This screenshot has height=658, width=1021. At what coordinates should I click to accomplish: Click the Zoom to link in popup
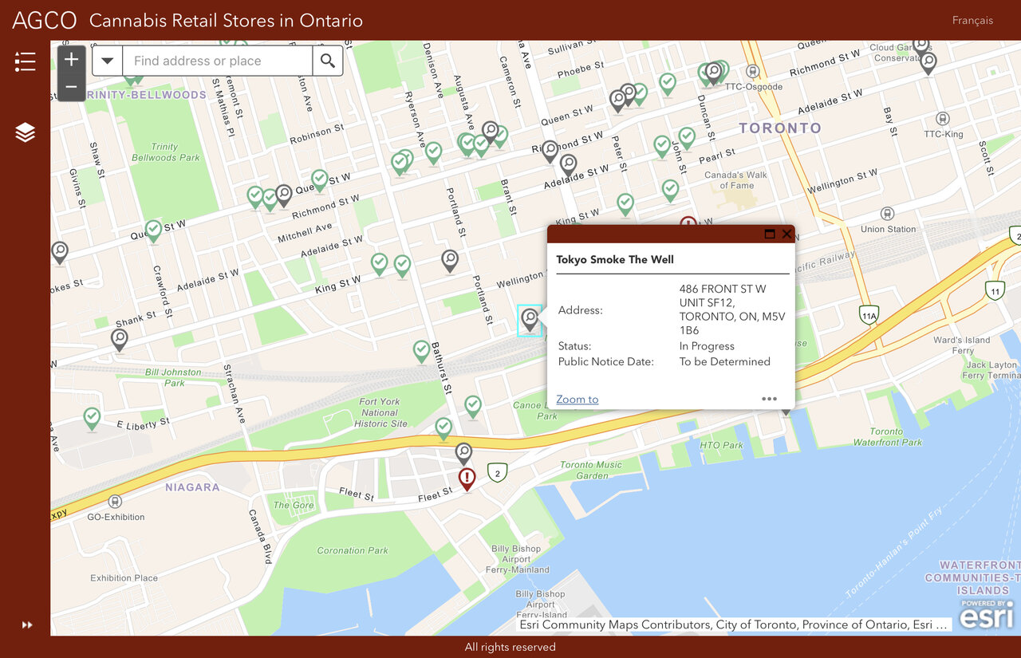coord(577,400)
